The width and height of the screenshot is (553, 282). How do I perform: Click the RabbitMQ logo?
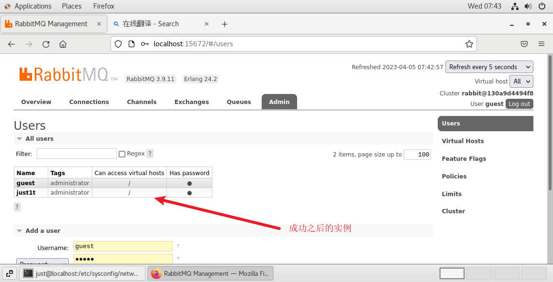pos(68,74)
